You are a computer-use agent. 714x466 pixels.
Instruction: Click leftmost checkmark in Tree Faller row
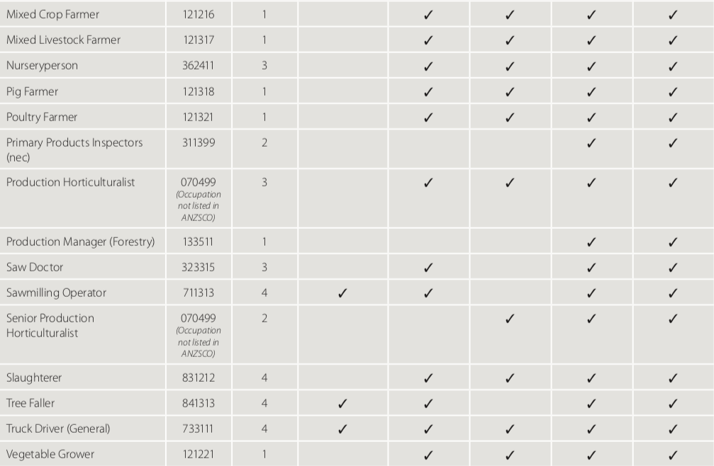click(x=342, y=404)
